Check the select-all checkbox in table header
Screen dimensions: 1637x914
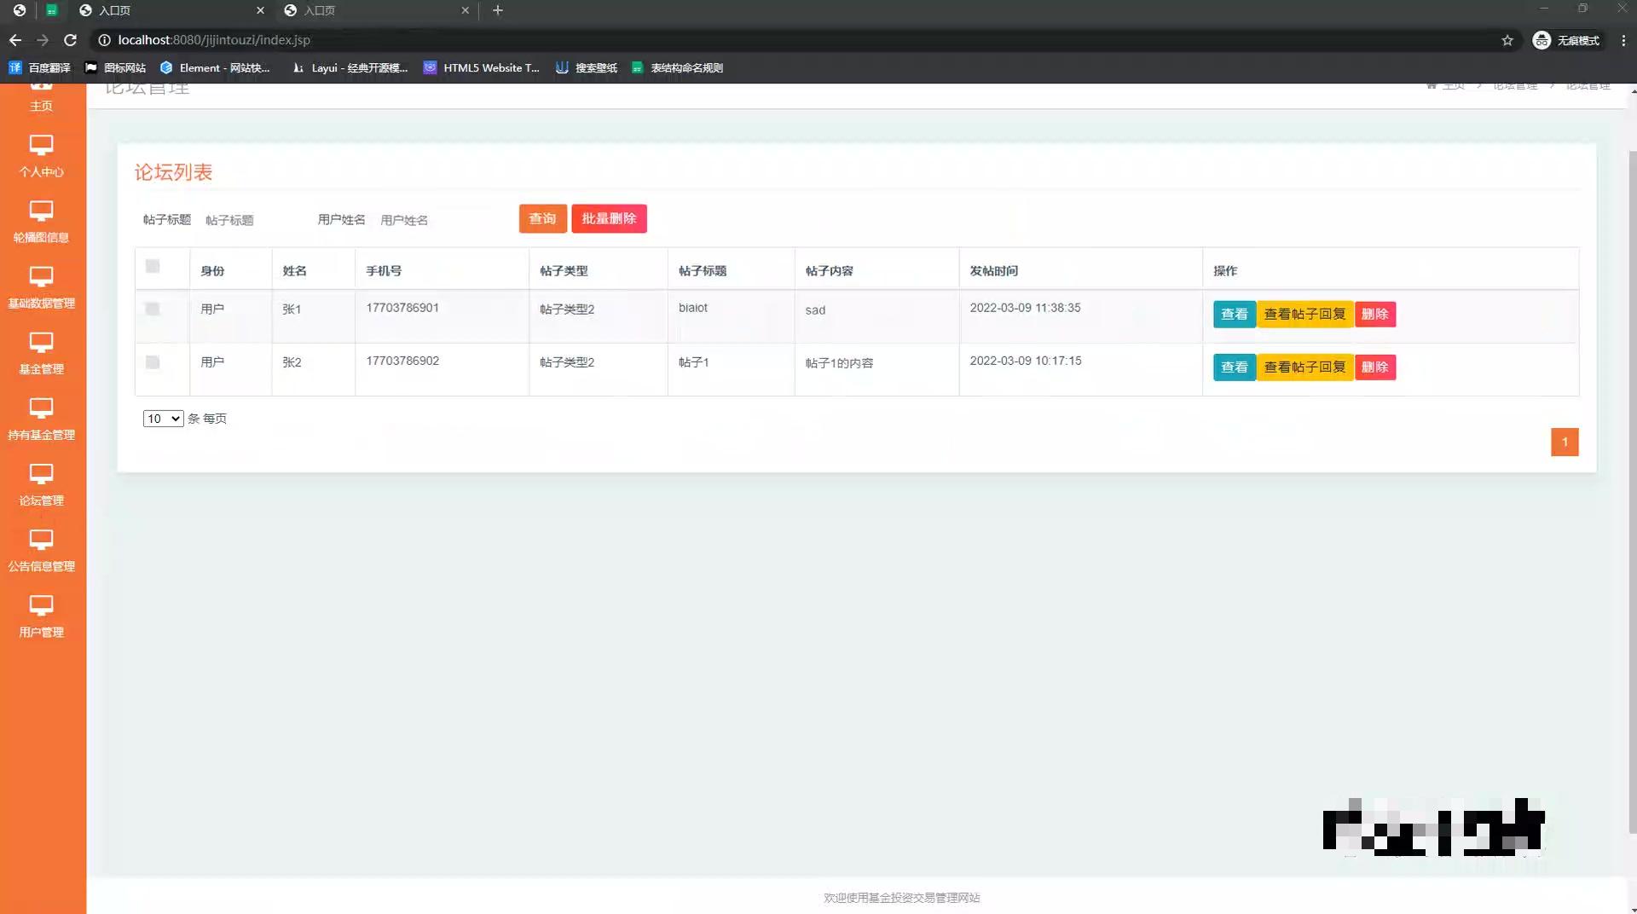[x=152, y=266]
